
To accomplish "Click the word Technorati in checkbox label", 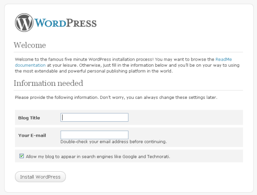I will click(x=158, y=157).
